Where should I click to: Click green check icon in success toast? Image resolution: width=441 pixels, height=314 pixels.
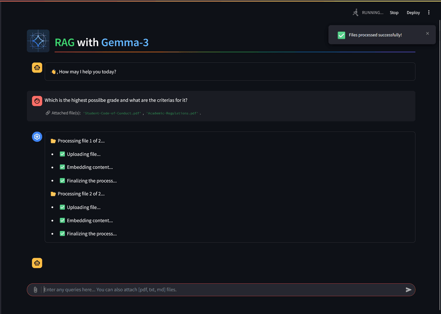point(341,35)
